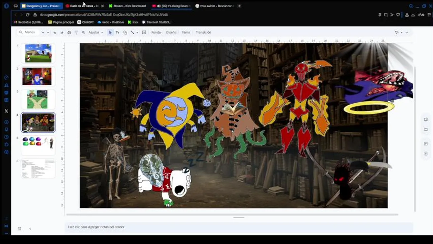The width and height of the screenshot is (433, 244).
Task: Select slide 1 thumbnail
Action: 38,53
